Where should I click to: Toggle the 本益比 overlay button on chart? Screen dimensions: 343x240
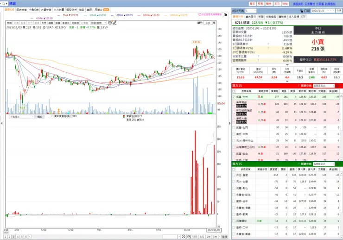point(66,23)
